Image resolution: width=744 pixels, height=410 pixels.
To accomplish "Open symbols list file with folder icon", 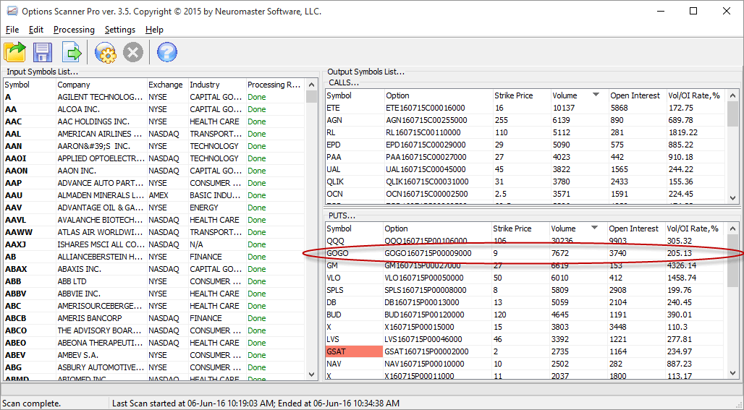I will tap(14, 52).
